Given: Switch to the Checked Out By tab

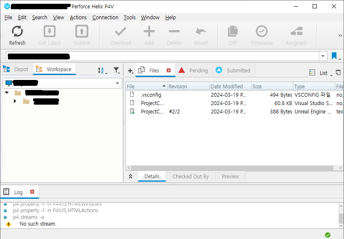Looking at the screenshot, I should [190, 177].
